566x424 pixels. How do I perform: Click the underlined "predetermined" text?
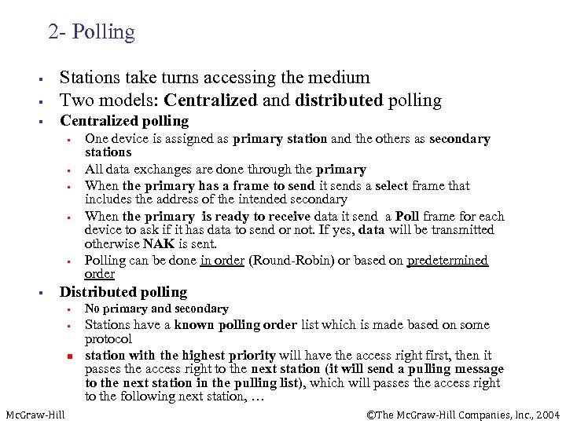(447, 261)
